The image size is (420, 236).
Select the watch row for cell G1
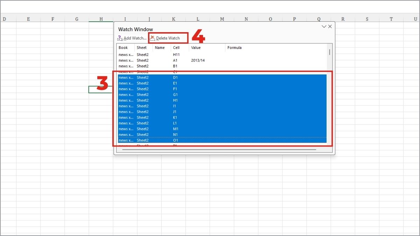tap(222, 95)
